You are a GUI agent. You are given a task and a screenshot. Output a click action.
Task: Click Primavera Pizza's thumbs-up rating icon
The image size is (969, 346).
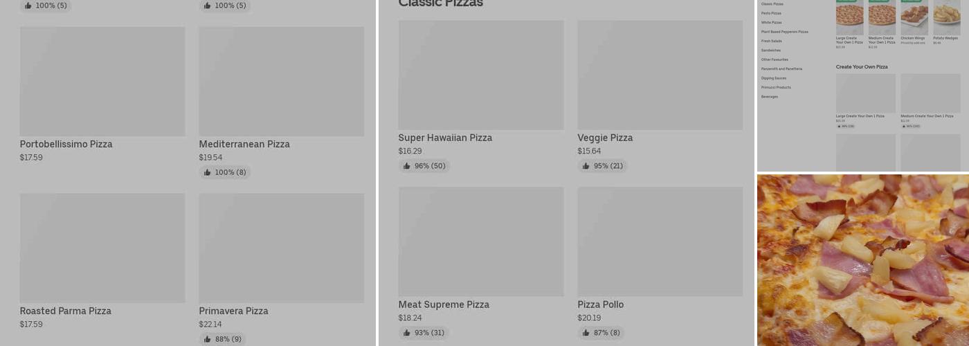pos(207,339)
